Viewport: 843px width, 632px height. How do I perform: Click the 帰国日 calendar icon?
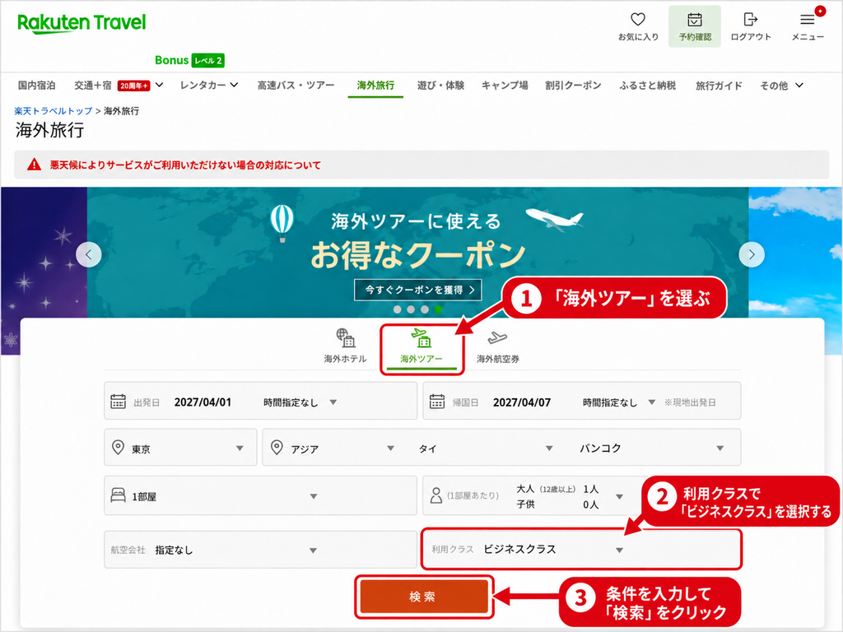pos(436,402)
